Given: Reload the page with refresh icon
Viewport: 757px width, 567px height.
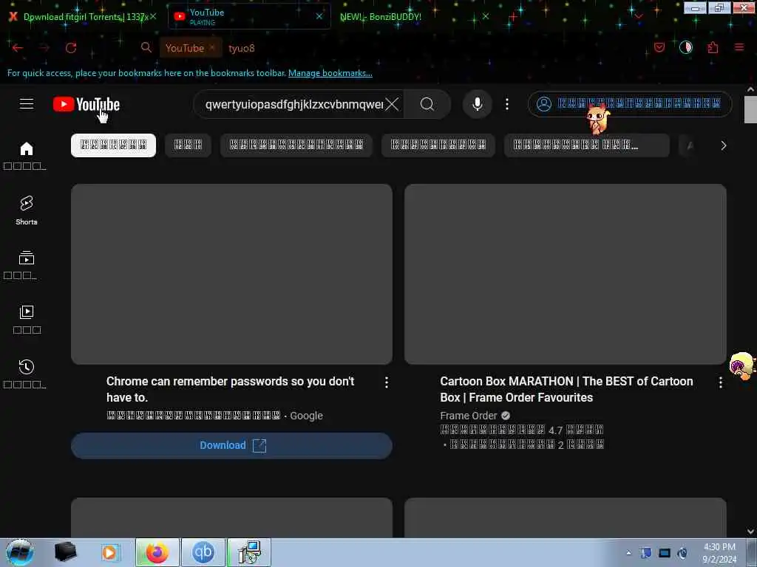Looking at the screenshot, I should click(x=71, y=48).
